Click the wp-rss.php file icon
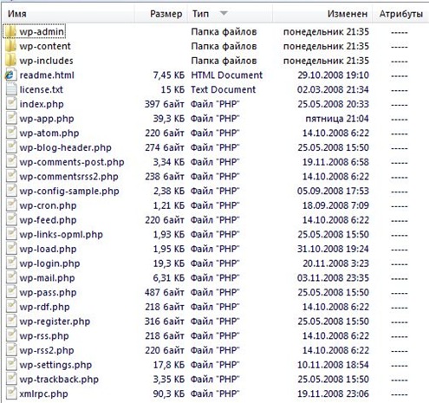Screen dimensions: 429x403 coord(11,335)
